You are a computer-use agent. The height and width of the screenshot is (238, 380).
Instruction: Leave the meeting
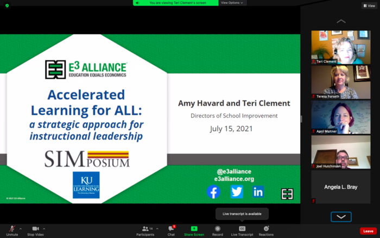pyautogui.click(x=368, y=231)
